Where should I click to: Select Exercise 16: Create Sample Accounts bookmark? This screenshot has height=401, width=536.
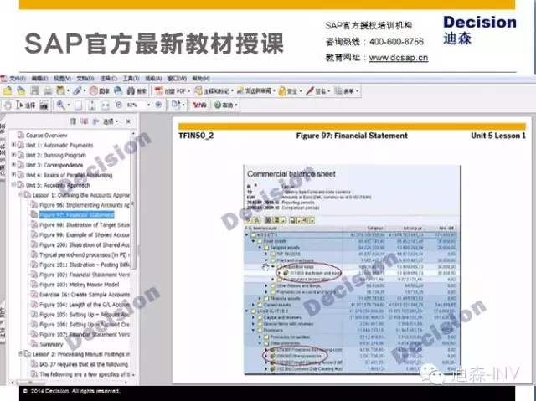[x=85, y=295]
